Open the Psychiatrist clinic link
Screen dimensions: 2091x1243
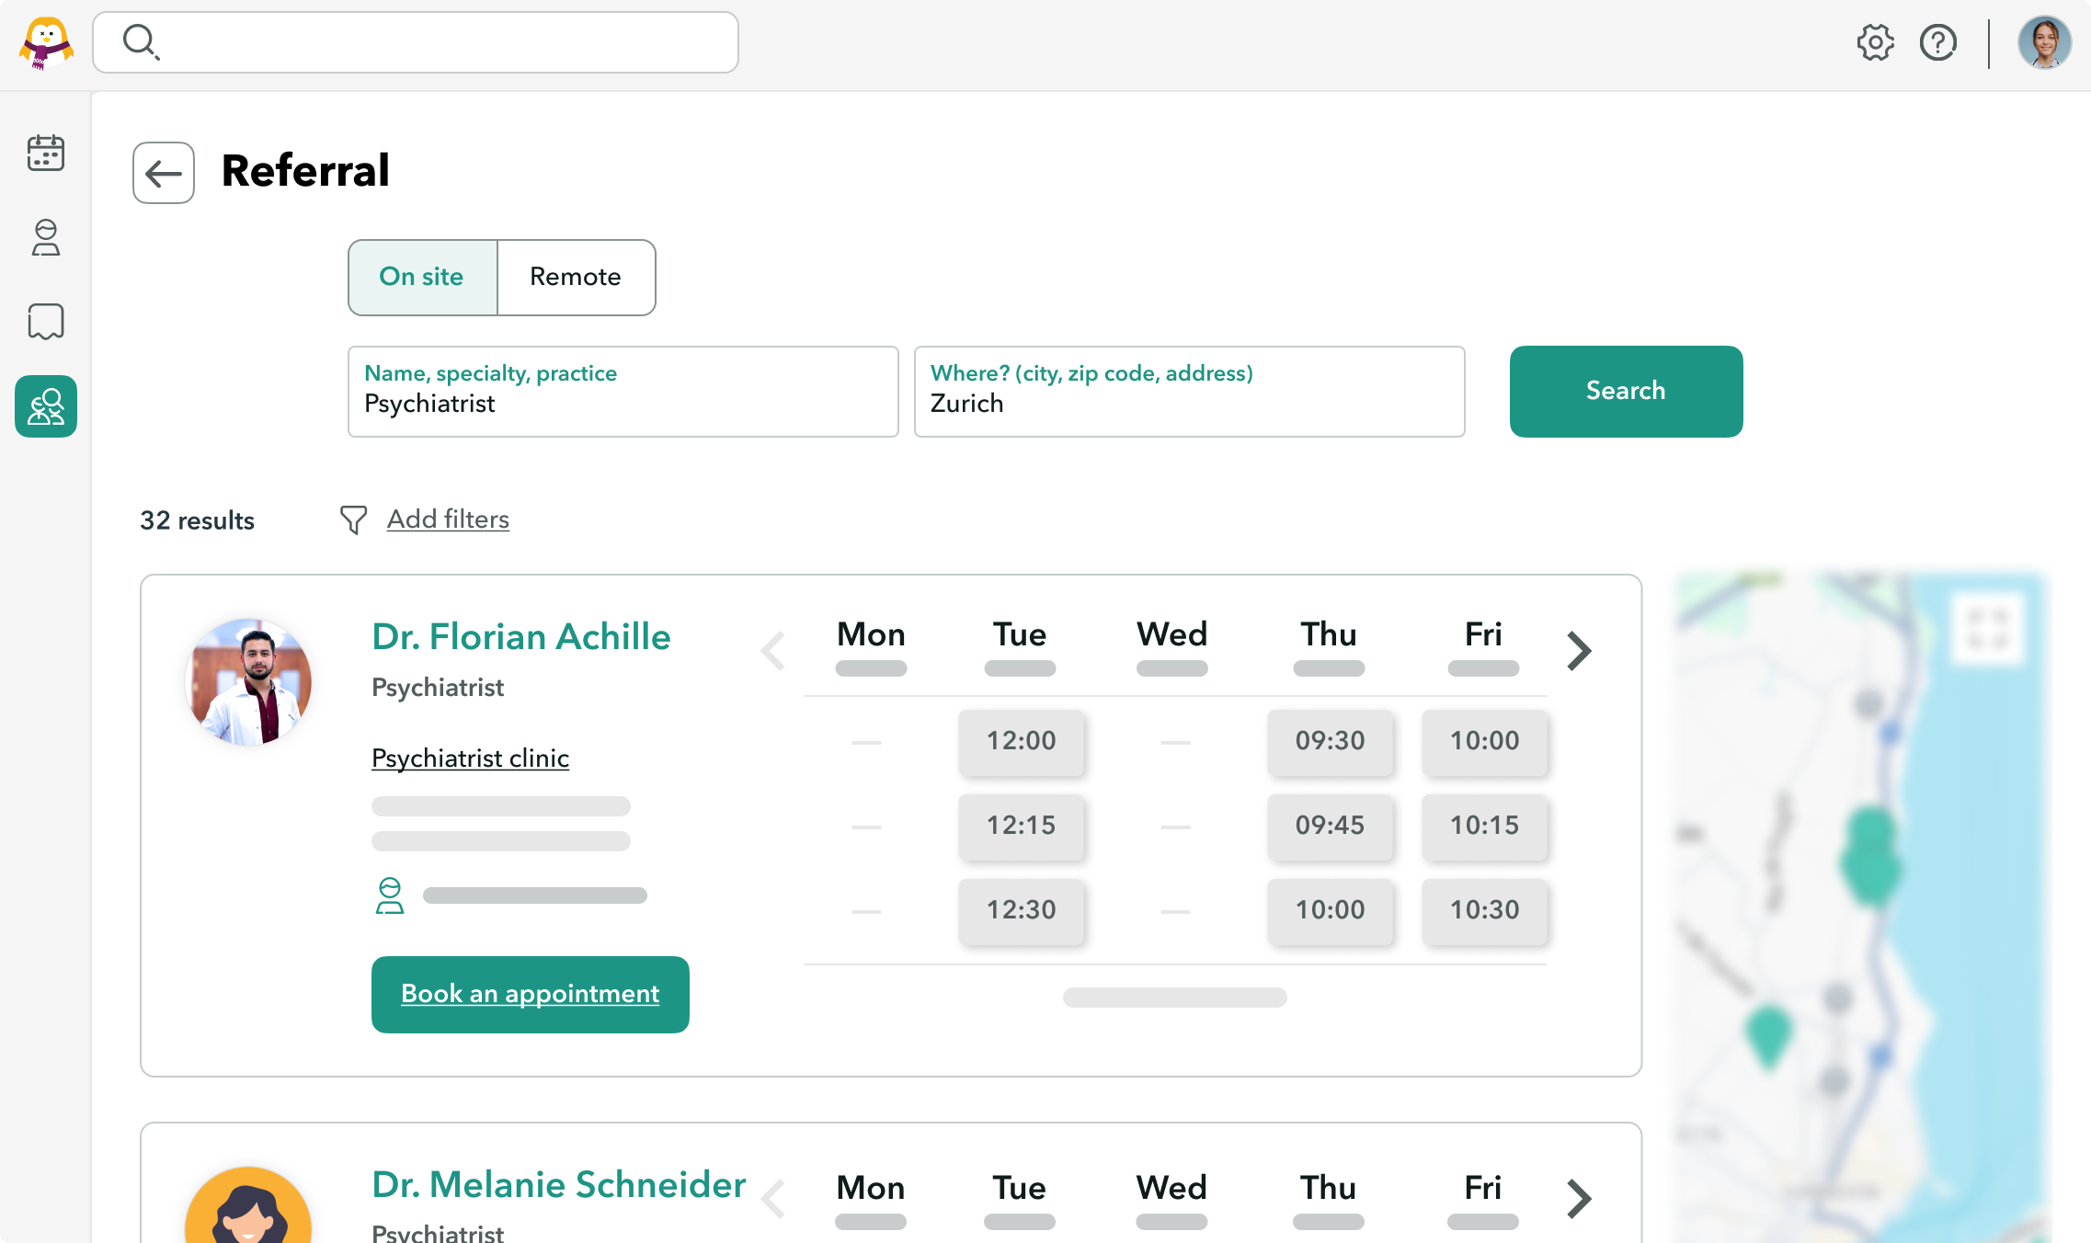(470, 758)
